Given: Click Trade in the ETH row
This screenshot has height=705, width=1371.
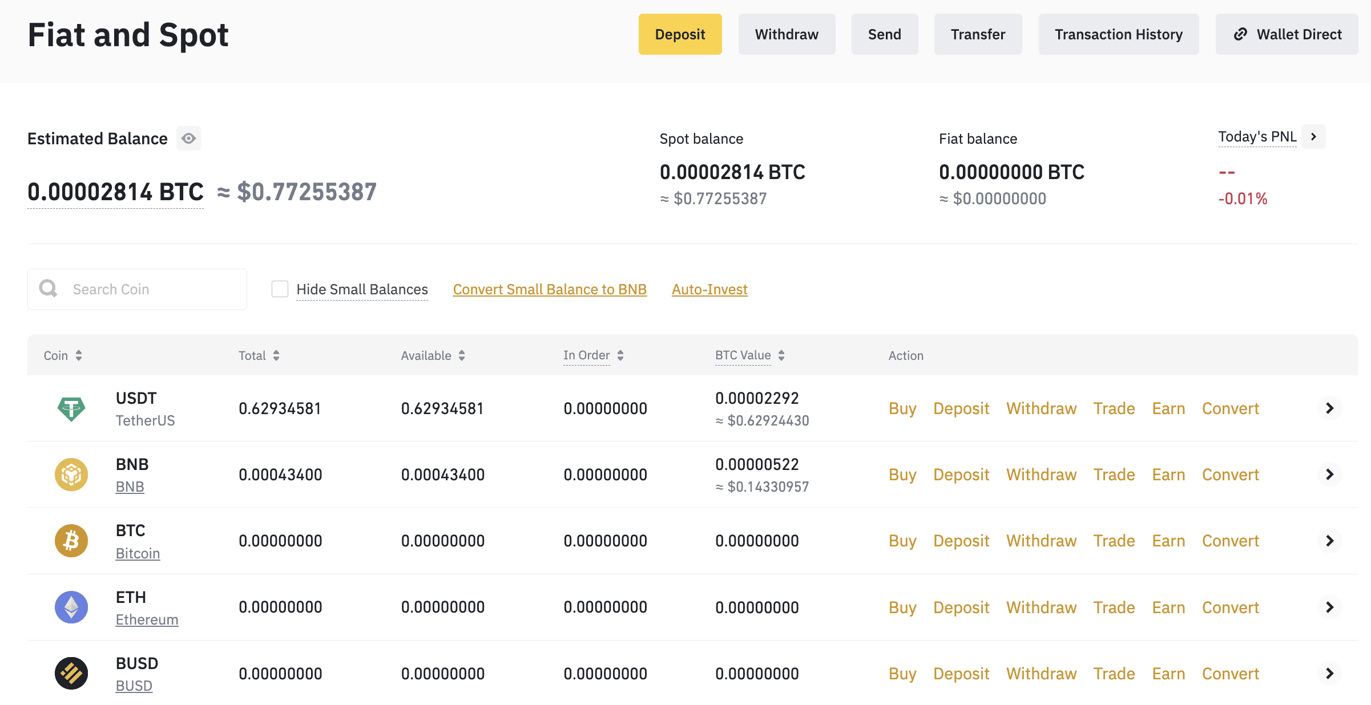Looking at the screenshot, I should (x=1114, y=607).
